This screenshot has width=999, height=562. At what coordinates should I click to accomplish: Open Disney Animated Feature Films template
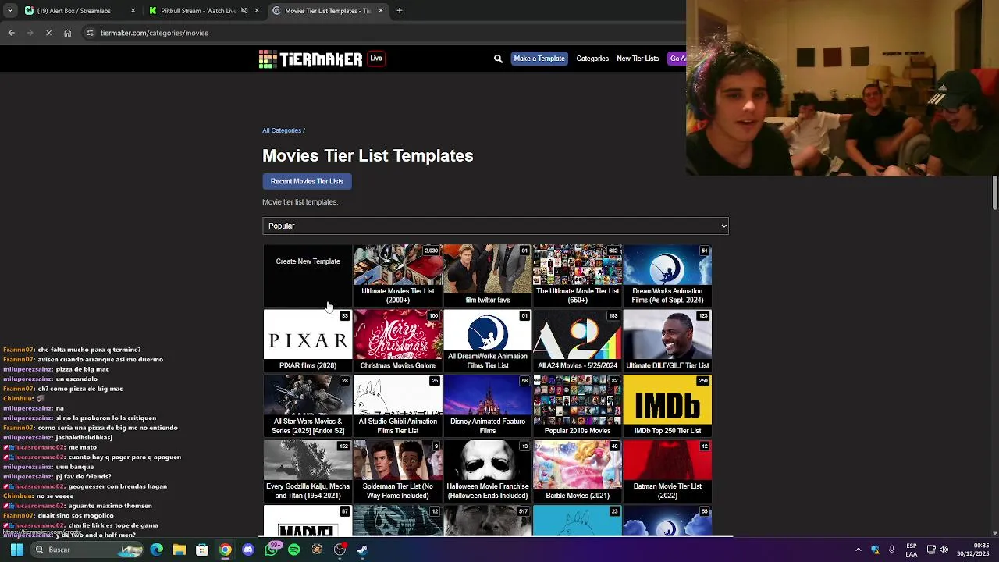[x=488, y=405]
